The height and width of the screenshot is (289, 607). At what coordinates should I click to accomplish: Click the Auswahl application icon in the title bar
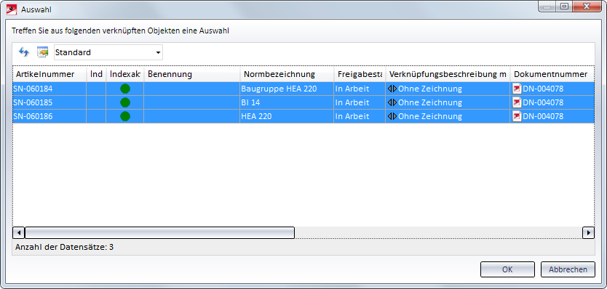[x=12, y=9]
